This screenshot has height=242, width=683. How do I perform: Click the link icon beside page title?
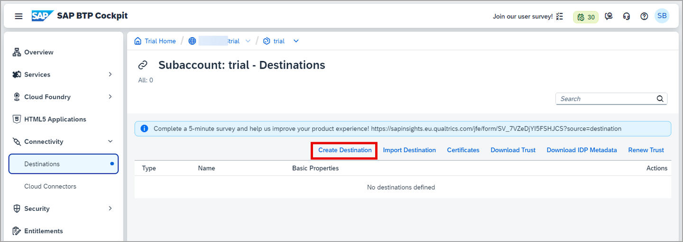click(142, 65)
